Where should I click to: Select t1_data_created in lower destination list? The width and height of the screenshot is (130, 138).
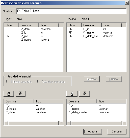coord(96,112)
